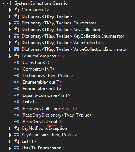Expand Dictionary<TKey, TValue> class node
Screen dimensions: 135x152
pos(10,16)
